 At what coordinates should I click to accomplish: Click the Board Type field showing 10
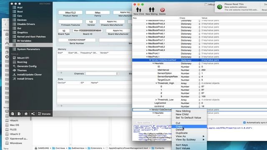(x=64, y=30)
